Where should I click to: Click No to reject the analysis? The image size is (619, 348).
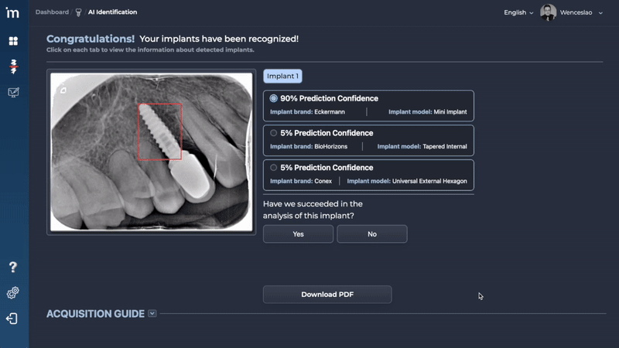[372, 234]
